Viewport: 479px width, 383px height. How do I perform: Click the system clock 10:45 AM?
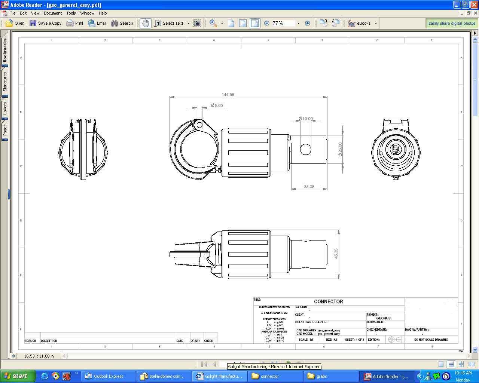point(463,373)
